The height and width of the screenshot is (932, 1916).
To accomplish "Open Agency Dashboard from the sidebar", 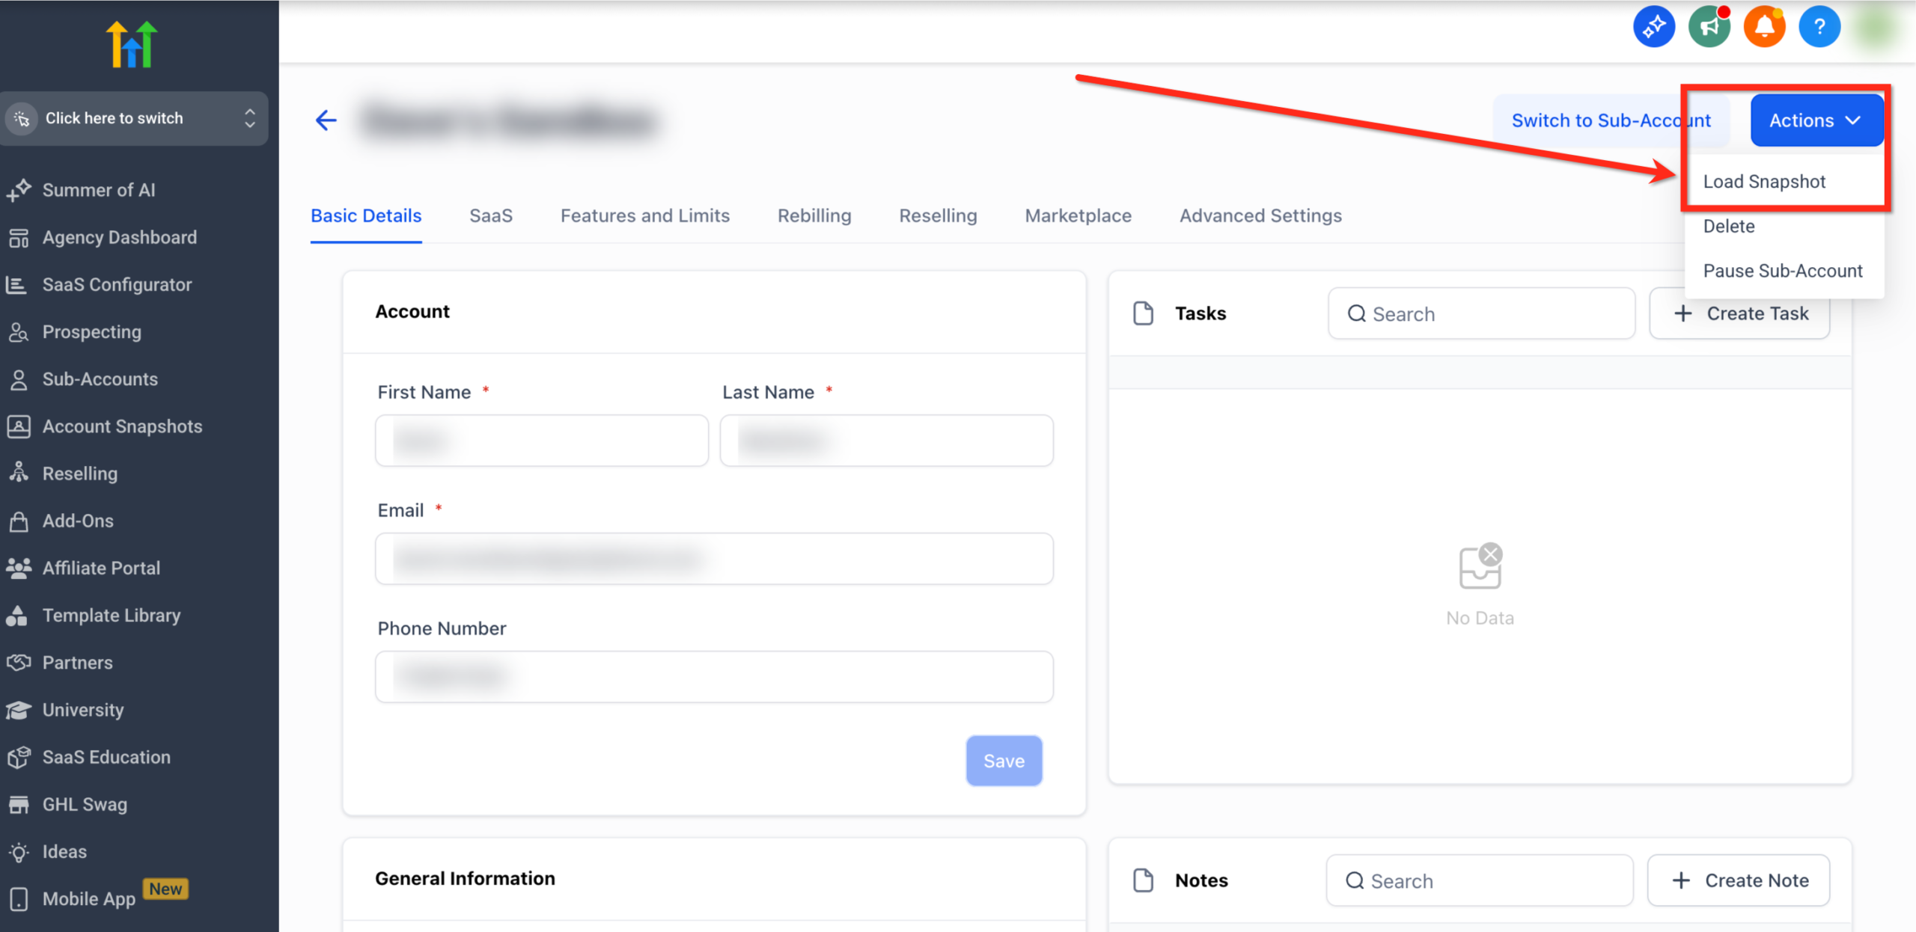I will pos(120,237).
